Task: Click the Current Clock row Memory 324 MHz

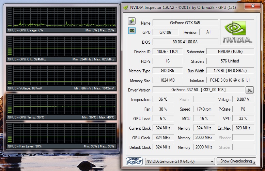Action: (204, 128)
